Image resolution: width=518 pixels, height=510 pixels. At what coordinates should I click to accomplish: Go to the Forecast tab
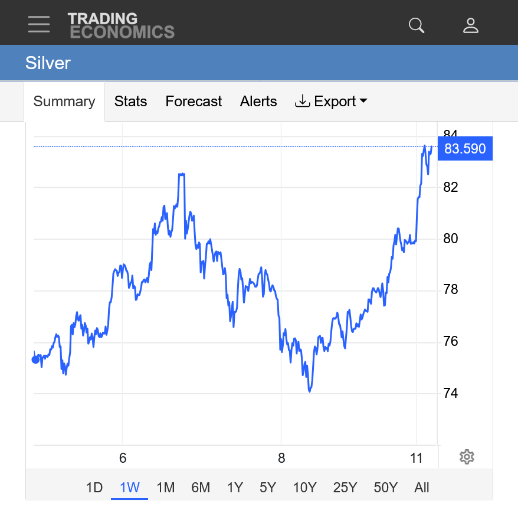coord(194,102)
